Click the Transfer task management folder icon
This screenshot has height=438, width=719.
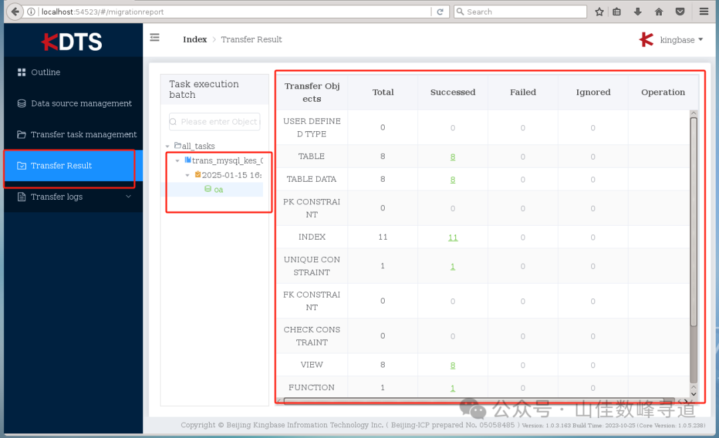[21, 134]
